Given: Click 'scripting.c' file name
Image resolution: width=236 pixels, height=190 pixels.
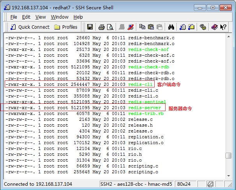Looking at the screenshot, I should tap(143, 166).
